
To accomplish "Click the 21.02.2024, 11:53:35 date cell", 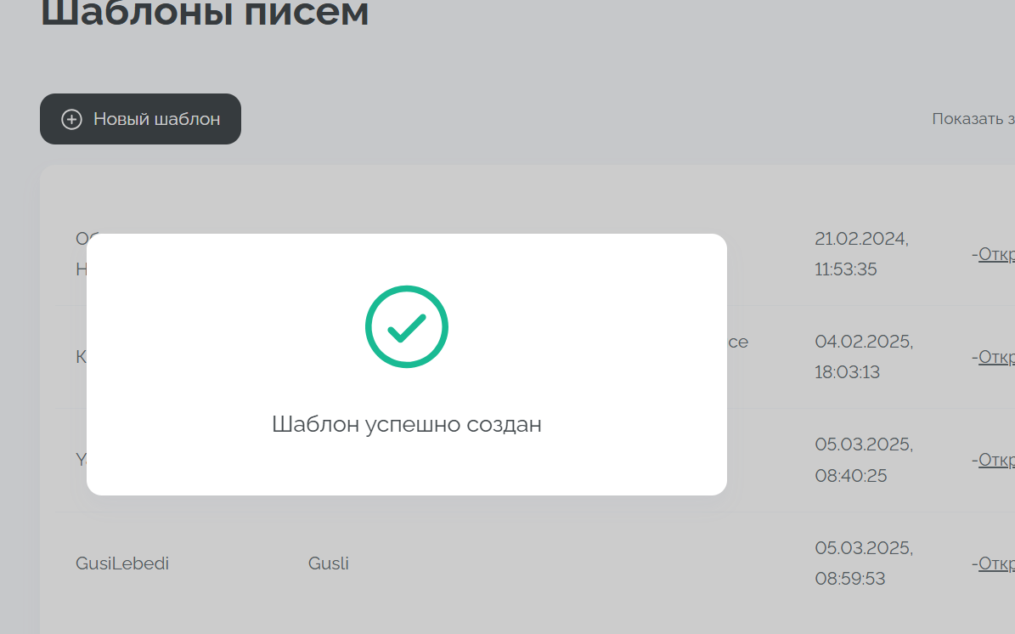I will tap(861, 254).
